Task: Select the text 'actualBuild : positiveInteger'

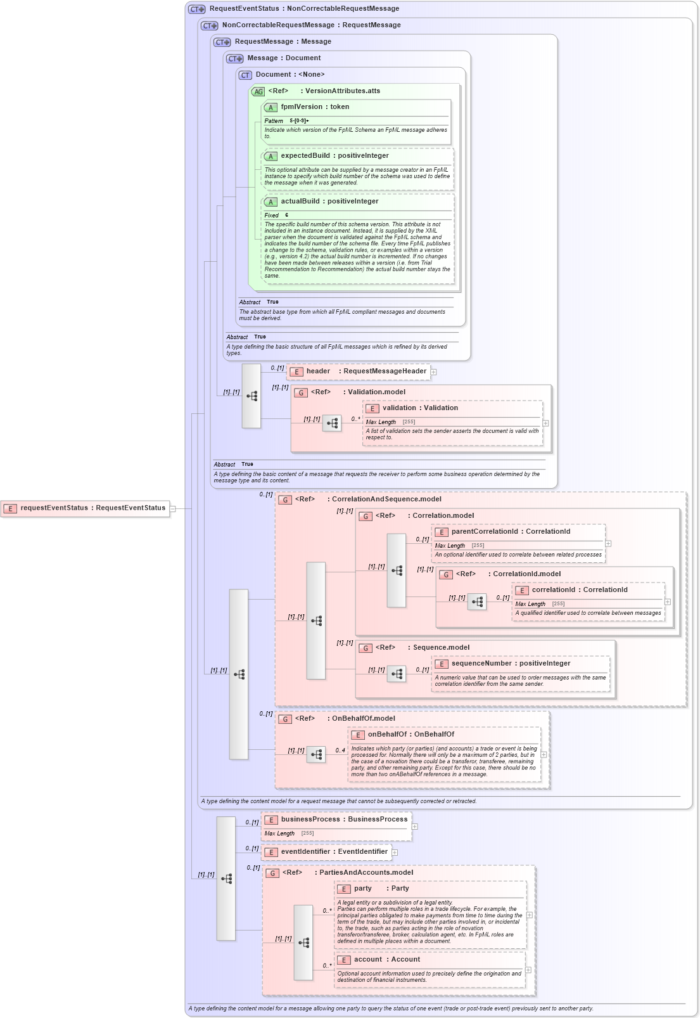Action: click(329, 202)
